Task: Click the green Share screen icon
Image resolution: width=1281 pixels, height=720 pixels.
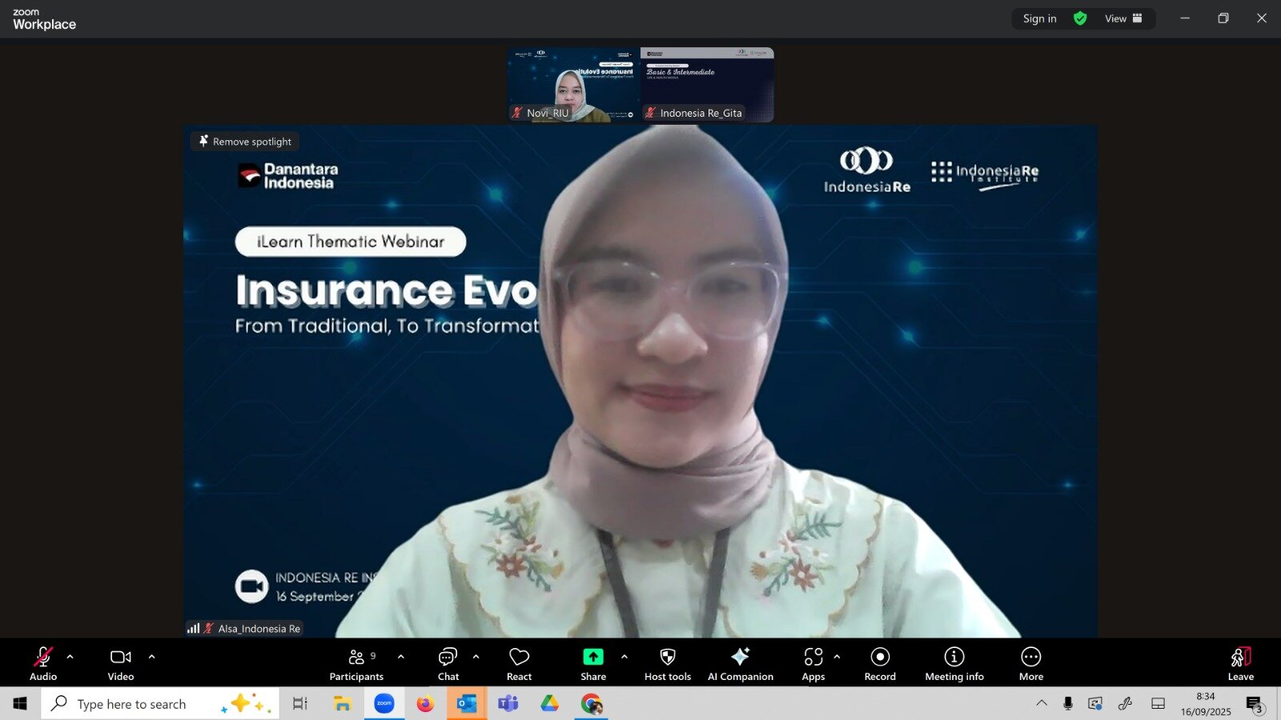Action: 592,657
